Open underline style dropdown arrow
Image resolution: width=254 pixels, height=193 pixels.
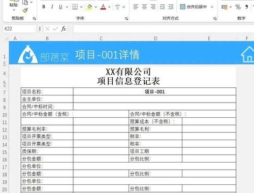(x=67, y=7)
